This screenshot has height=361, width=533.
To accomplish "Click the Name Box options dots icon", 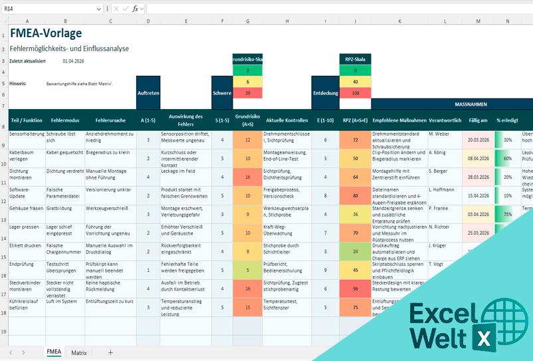I will point(108,9).
